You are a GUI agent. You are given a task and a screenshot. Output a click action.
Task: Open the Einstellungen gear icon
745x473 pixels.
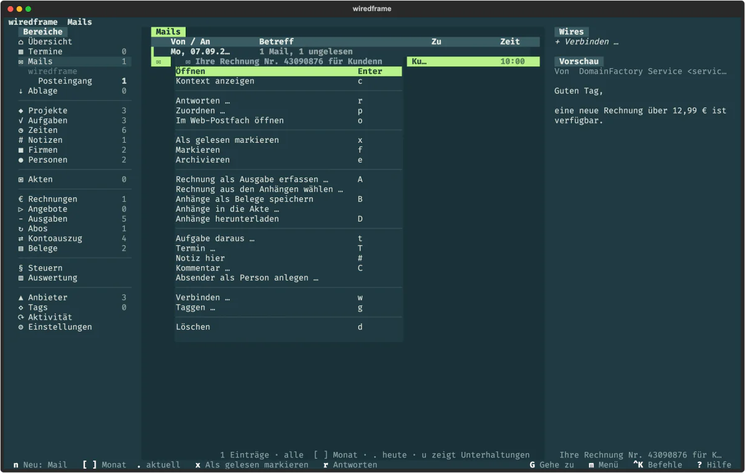pyautogui.click(x=20, y=327)
